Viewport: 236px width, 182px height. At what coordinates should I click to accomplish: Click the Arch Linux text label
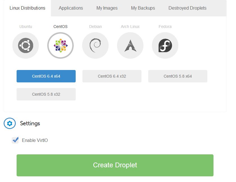(x=130, y=27)
